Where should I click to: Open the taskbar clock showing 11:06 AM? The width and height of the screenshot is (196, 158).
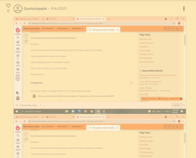(x=175, y=111)
